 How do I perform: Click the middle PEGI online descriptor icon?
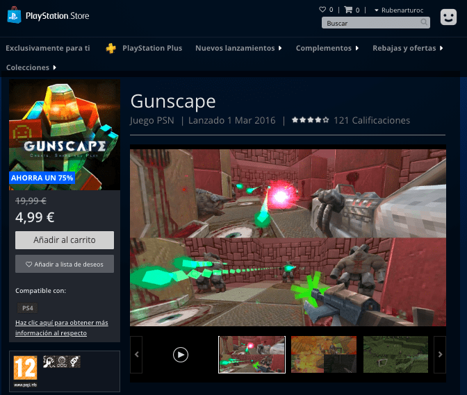pyautogui.click(x=62, y=362)
